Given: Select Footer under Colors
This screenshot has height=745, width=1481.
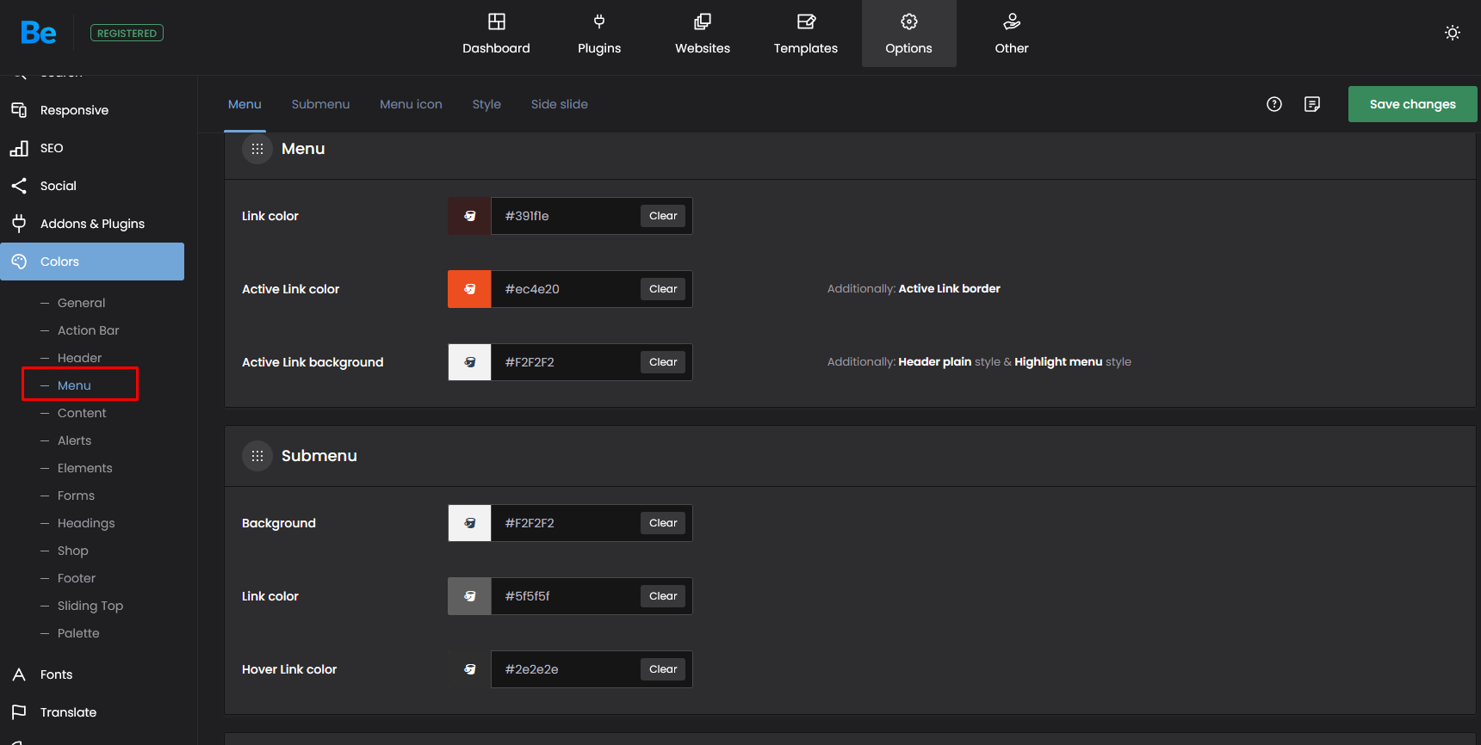Looking at the screenshot, I should 77,578.
